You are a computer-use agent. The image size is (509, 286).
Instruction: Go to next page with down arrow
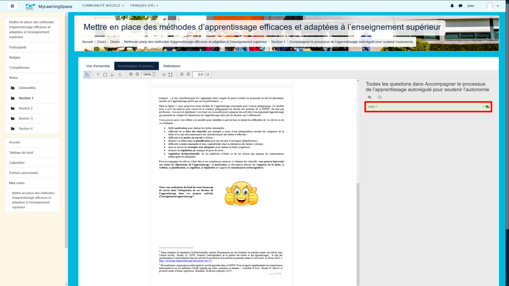[188, 74]
